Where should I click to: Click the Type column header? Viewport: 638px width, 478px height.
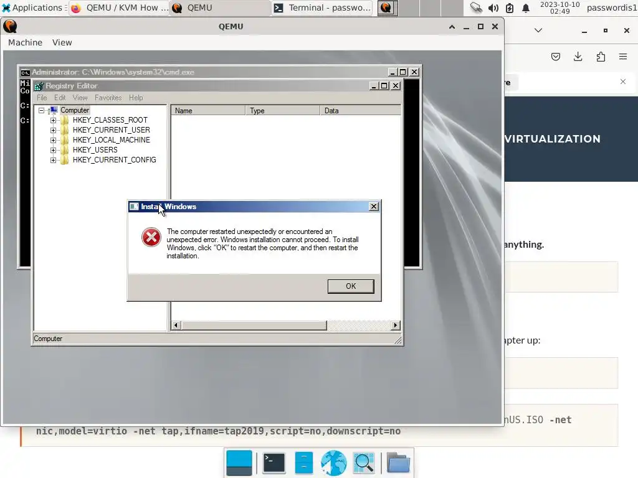(x=283, y=111)
